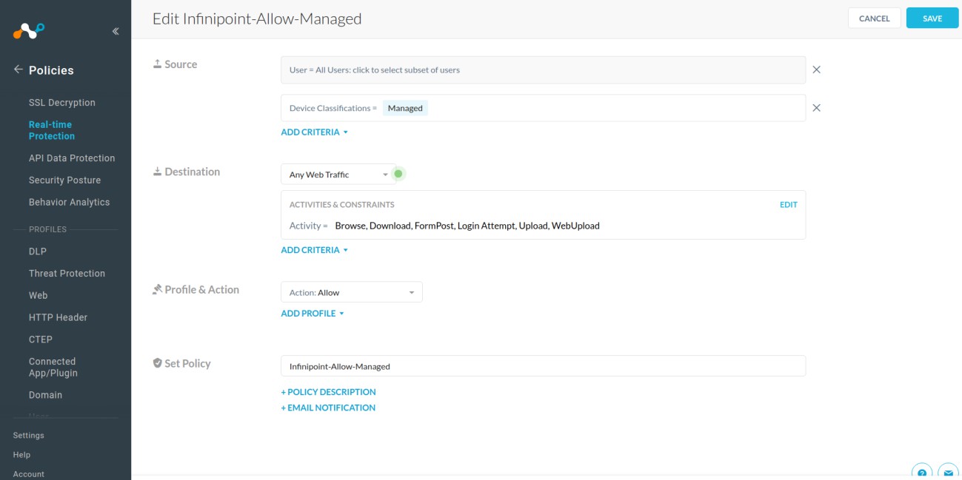Screen dimensions: 962x480
Task: Open the envelope contact icon
Action: 947,472
